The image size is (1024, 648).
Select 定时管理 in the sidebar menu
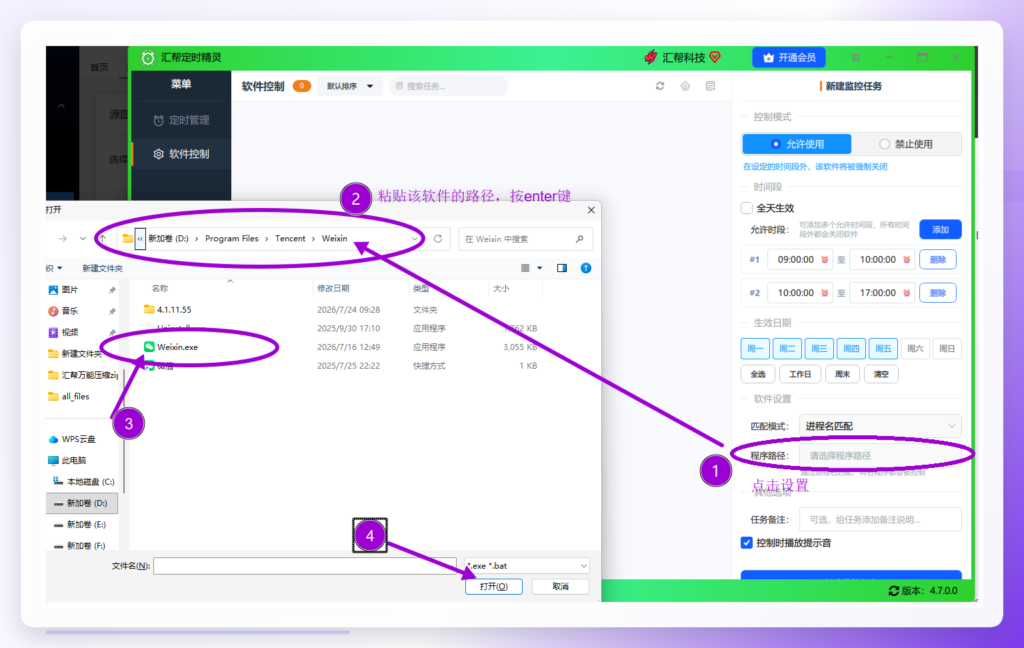(181, 120)
